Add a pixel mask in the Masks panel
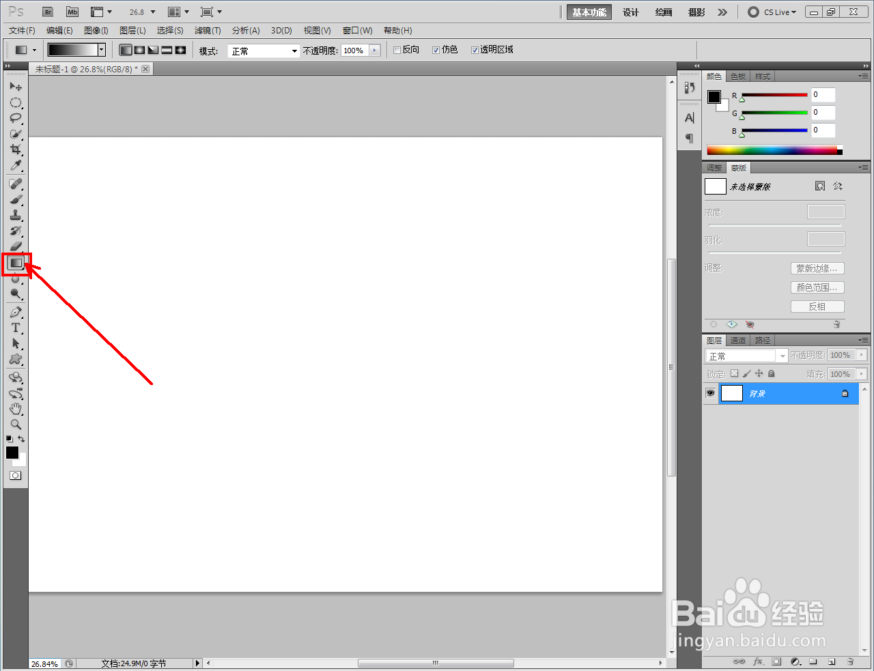The height and width of the screenshot is (671, 874). 820,186
